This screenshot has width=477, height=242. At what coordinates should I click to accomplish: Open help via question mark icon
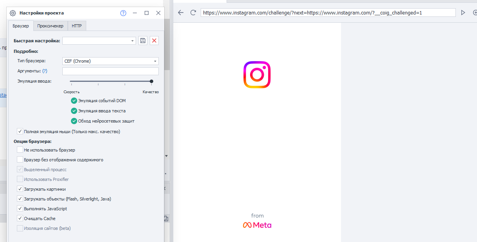123,13
